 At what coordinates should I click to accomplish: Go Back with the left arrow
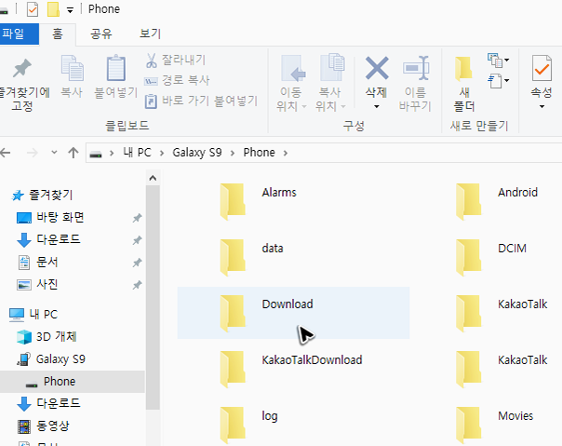coord(5,153)
